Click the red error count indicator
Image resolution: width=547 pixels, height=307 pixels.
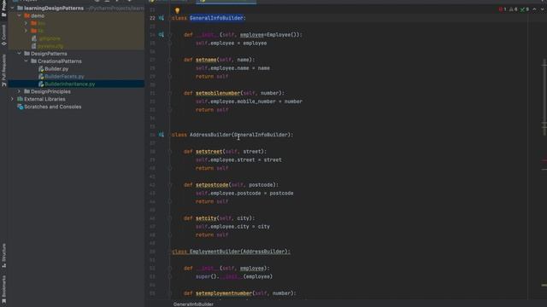503,9
